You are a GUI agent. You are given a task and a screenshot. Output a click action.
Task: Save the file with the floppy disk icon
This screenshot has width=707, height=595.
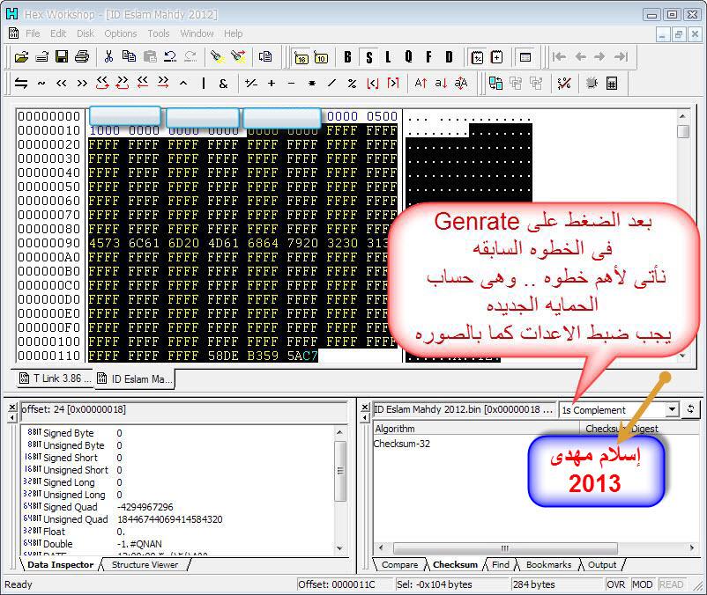(x=62, y=56)
